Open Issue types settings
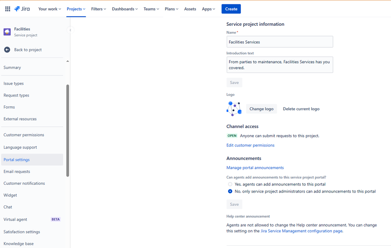391x248 pixels. 32,84
